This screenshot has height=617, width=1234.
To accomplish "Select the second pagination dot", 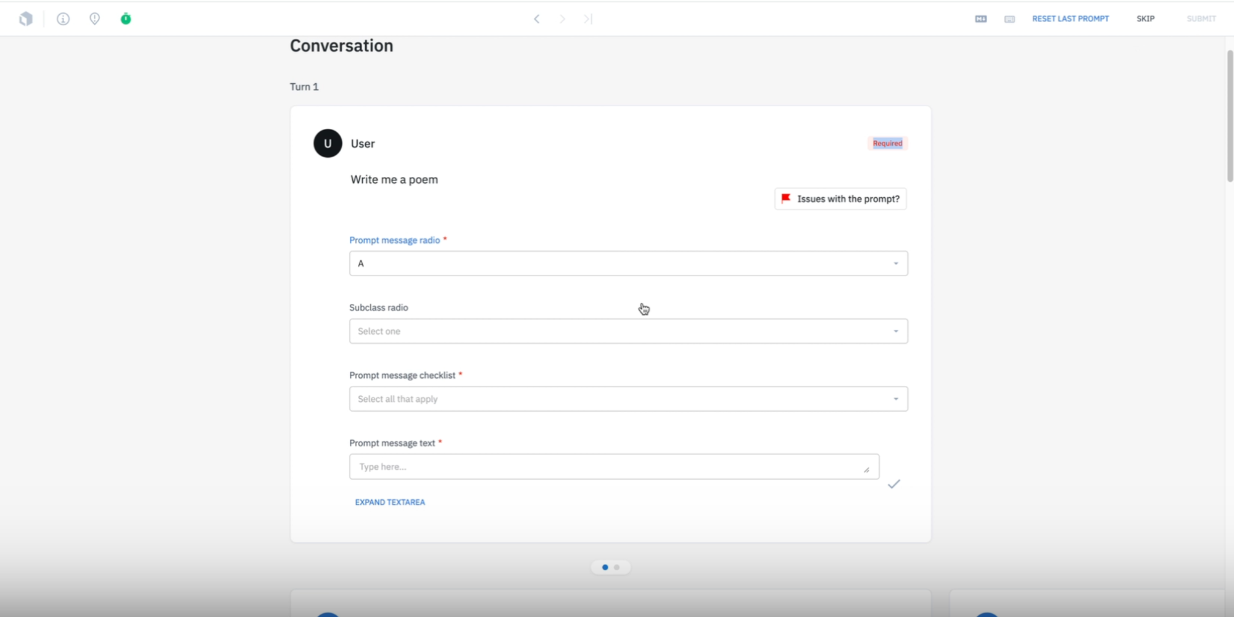I will pos(616,567).
